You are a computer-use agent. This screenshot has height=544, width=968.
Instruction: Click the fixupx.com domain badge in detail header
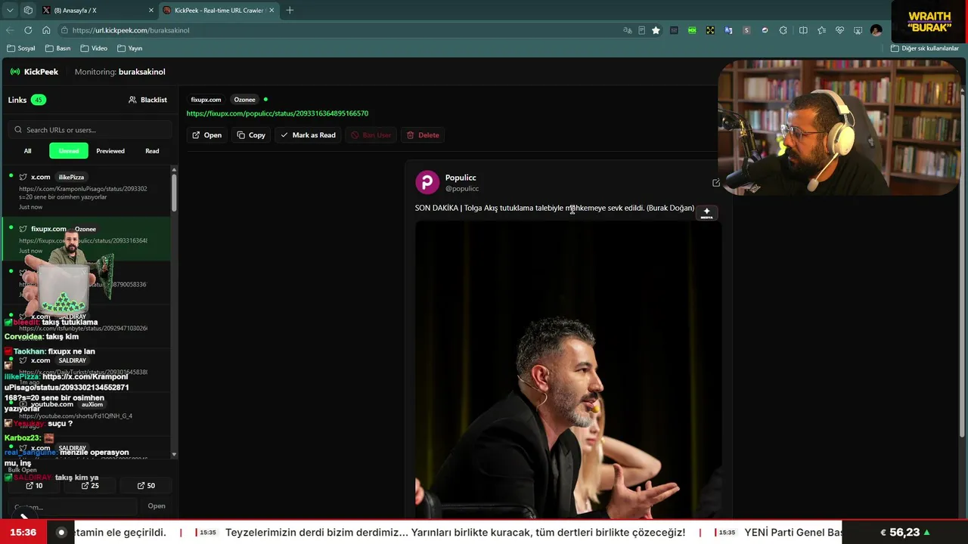click(206, 100)
